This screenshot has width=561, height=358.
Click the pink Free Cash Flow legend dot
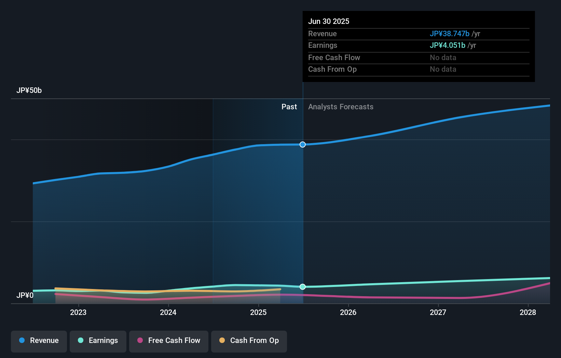coord(140,340)
